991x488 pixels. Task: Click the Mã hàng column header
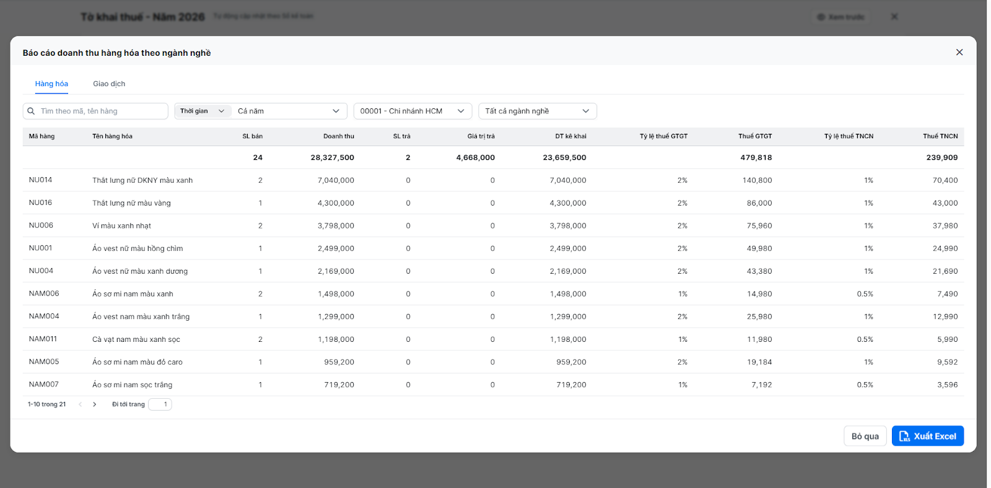pyautogui.click(x=41, y=136)
